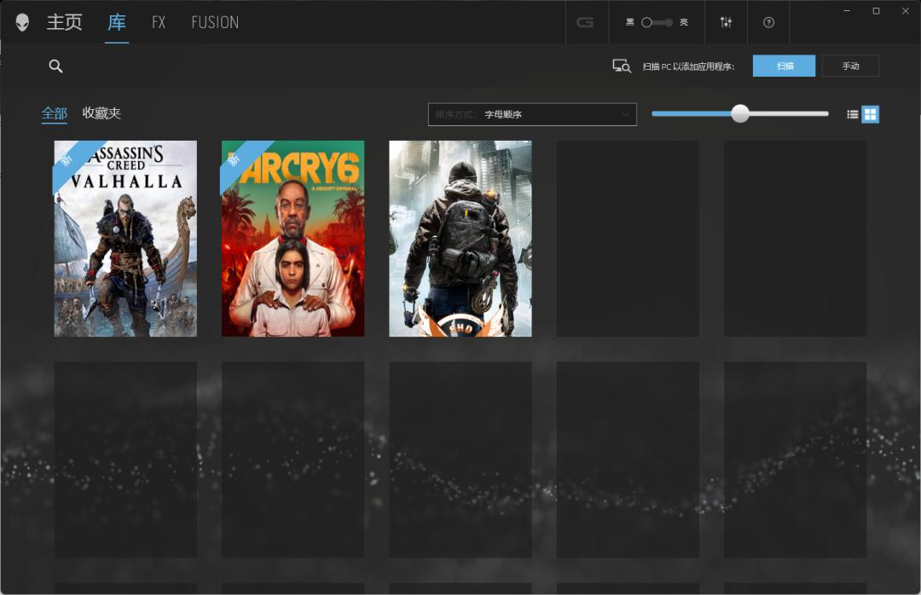Click the 手动 manual add button
921x595 pixels.
click(x=850, y=66)
